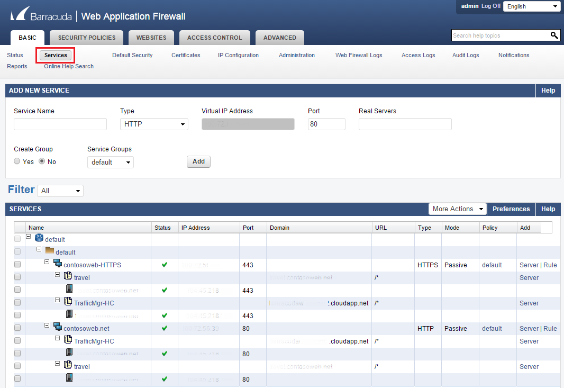Screen dimensions: 564x388
Task: Click the contosoweb.net service icon
Action: tap(58, 327)
